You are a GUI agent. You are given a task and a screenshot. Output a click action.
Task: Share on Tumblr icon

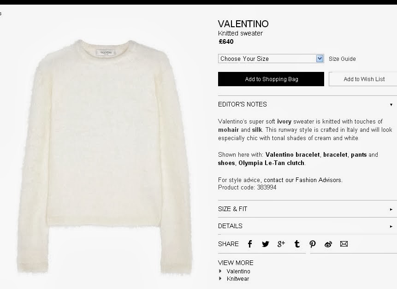tap(297, 244)
